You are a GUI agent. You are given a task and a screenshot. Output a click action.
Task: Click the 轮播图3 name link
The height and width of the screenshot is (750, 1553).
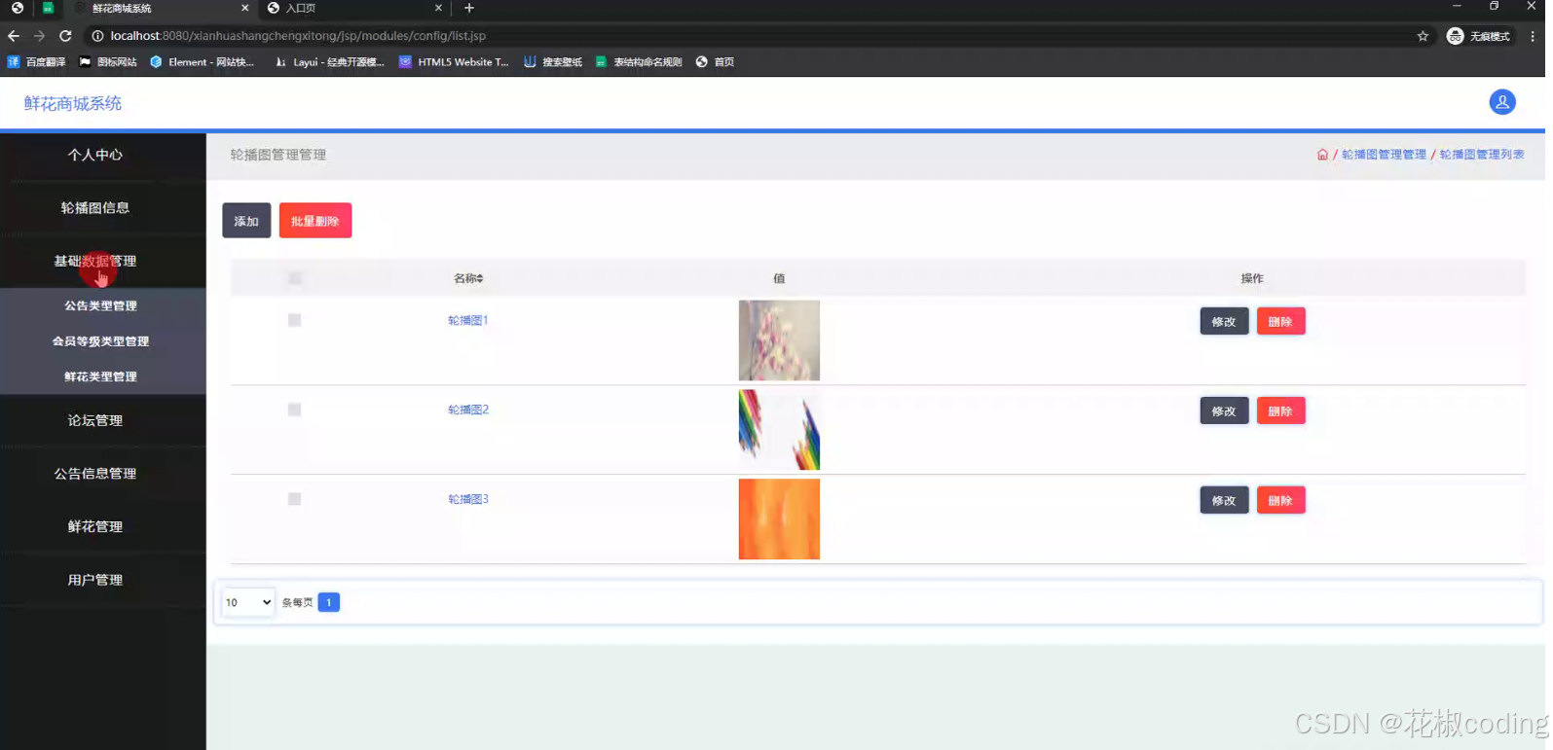click(468, 499)
